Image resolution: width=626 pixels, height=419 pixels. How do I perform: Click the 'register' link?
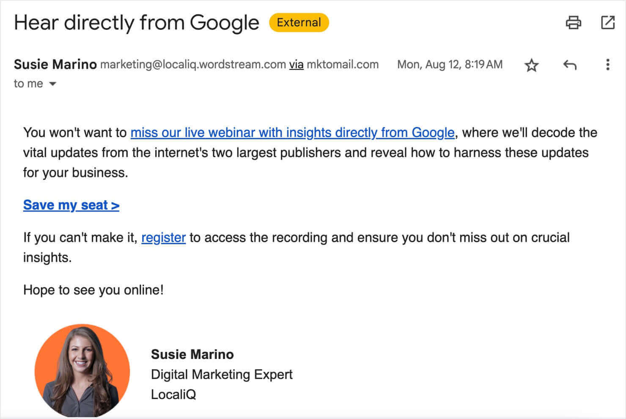163,237
